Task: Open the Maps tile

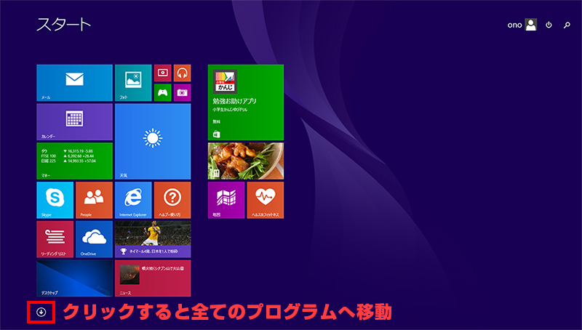Action: pos(226,200)
